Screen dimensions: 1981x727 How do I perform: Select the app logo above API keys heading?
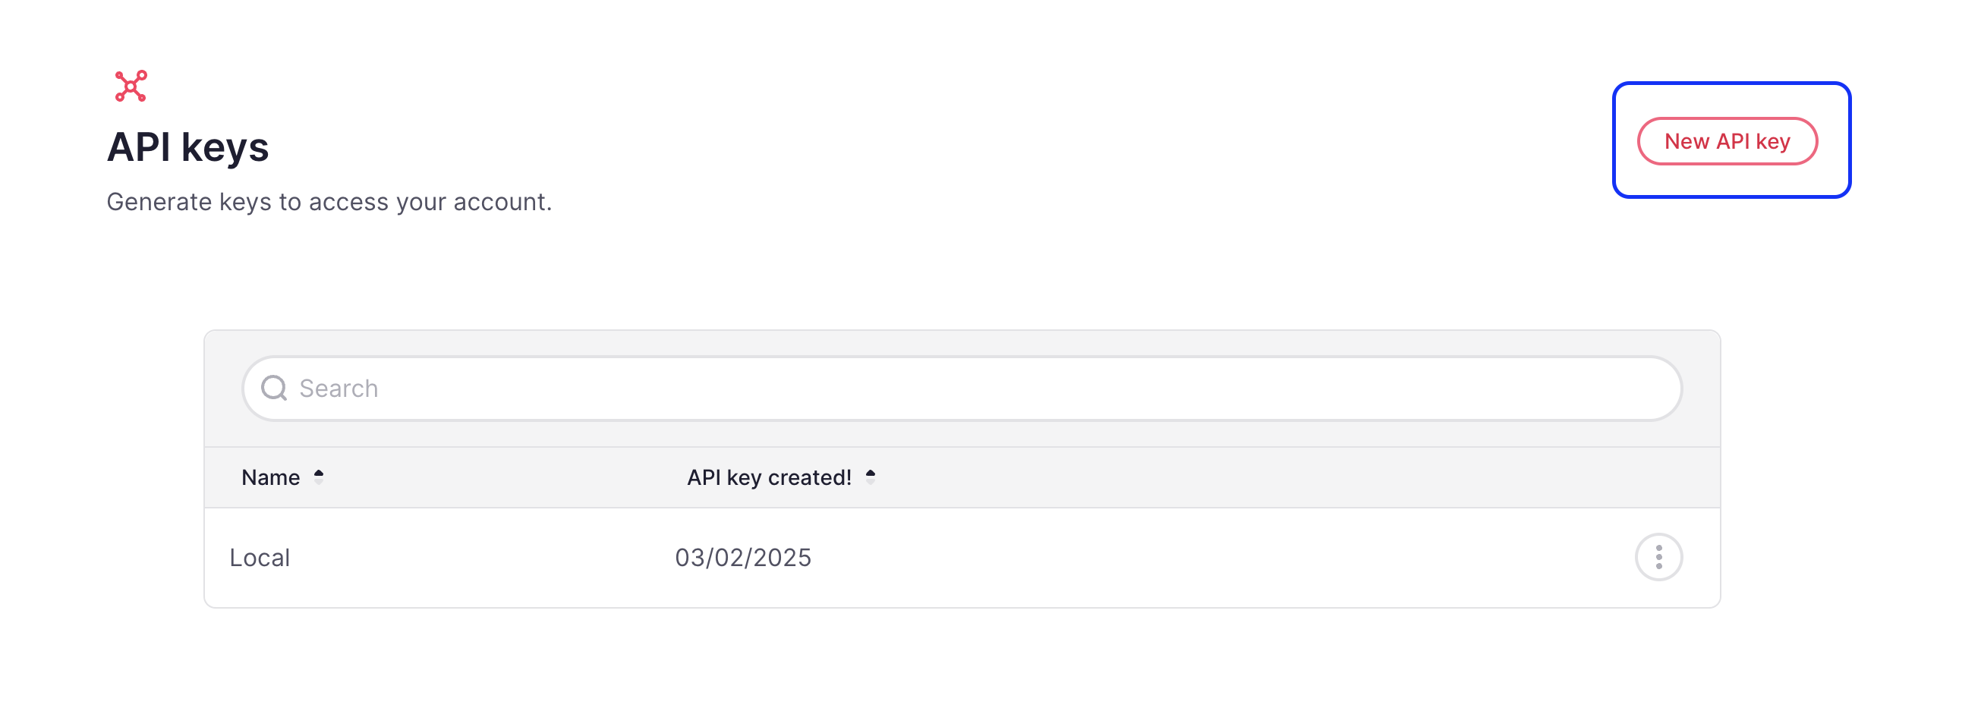pyautogui.click(x=130, y=87)
